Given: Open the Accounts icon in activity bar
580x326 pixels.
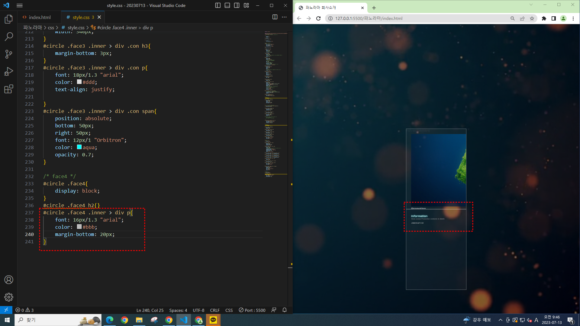Looking at the screenshot, I should [x=9, y=280].
